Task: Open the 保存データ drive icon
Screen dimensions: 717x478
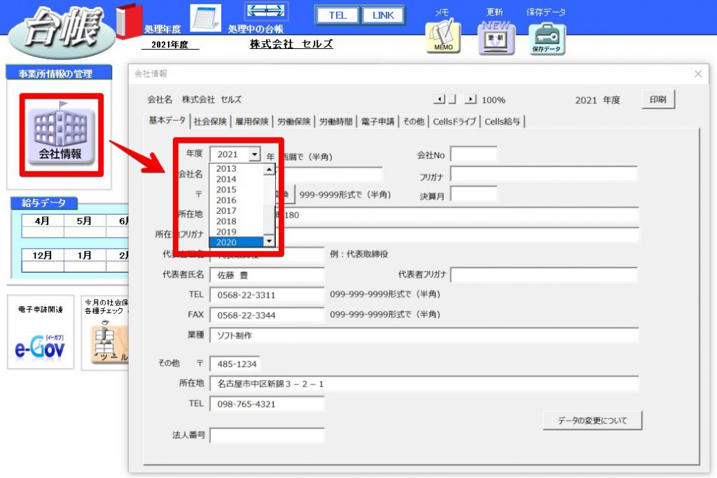Action: (x=547, y=39)
